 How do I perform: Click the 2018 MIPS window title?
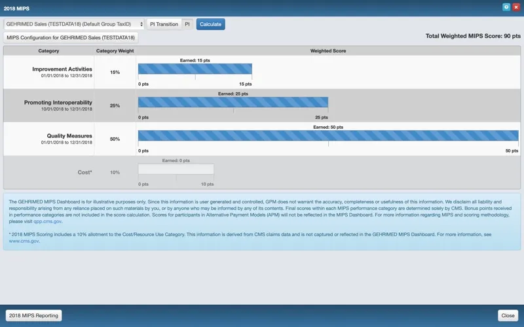click(16, 9)
